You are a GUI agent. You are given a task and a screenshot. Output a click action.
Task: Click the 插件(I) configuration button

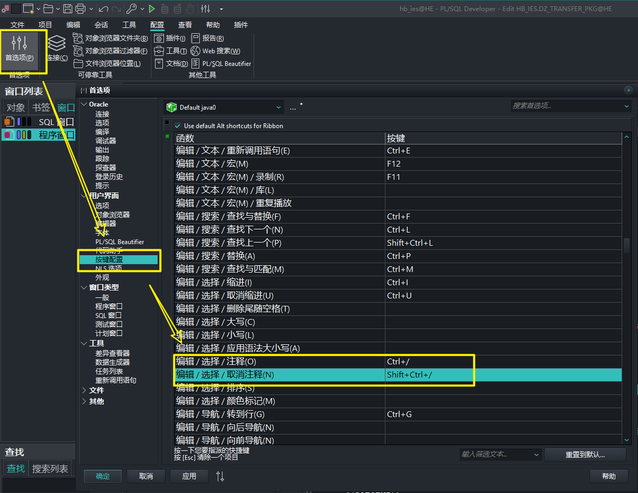pyautogui.click(x=170, y=38)
